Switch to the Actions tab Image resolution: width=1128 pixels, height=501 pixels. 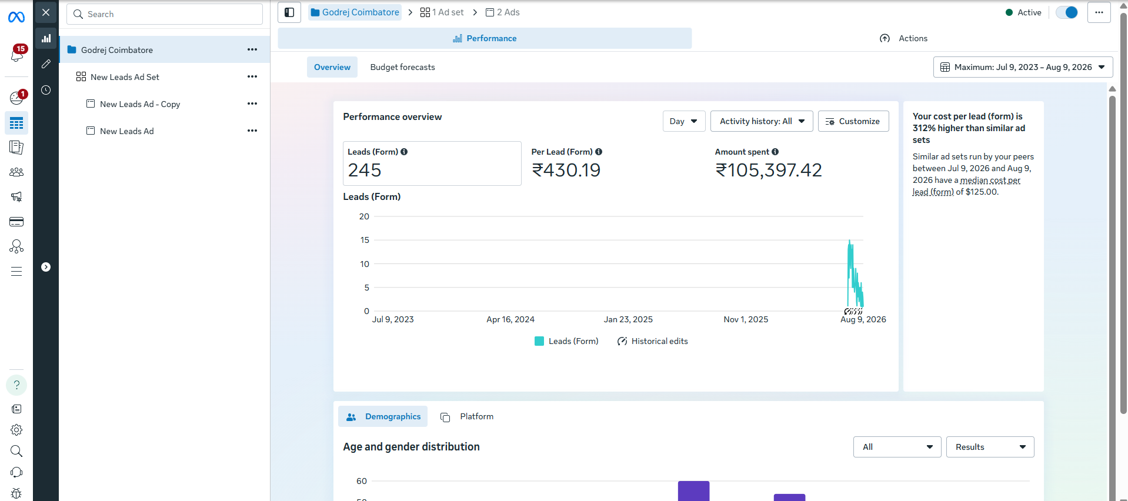[904, 38]
